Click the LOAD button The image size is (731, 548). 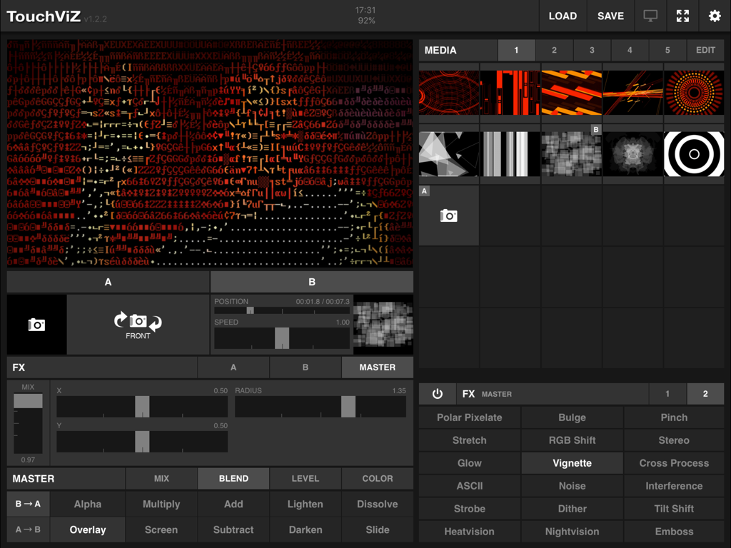[563, 16]
